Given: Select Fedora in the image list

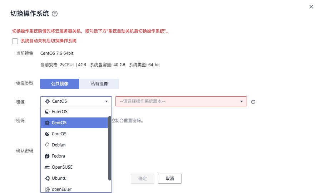Looking at the screenshot, I should coord(74,156).
